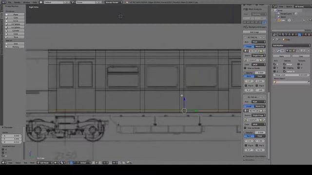
Task: Open the Front axis dropdown for first image
Action: (x=259, y=42)
